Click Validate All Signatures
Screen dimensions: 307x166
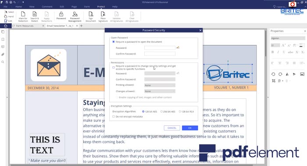(117, 17)
